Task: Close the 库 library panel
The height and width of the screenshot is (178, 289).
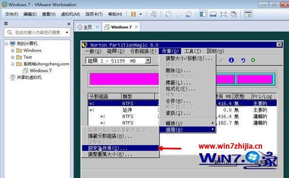Action: [69, 24]
